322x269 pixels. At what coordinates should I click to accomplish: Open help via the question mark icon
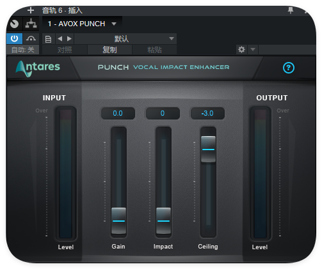point(289,68)
